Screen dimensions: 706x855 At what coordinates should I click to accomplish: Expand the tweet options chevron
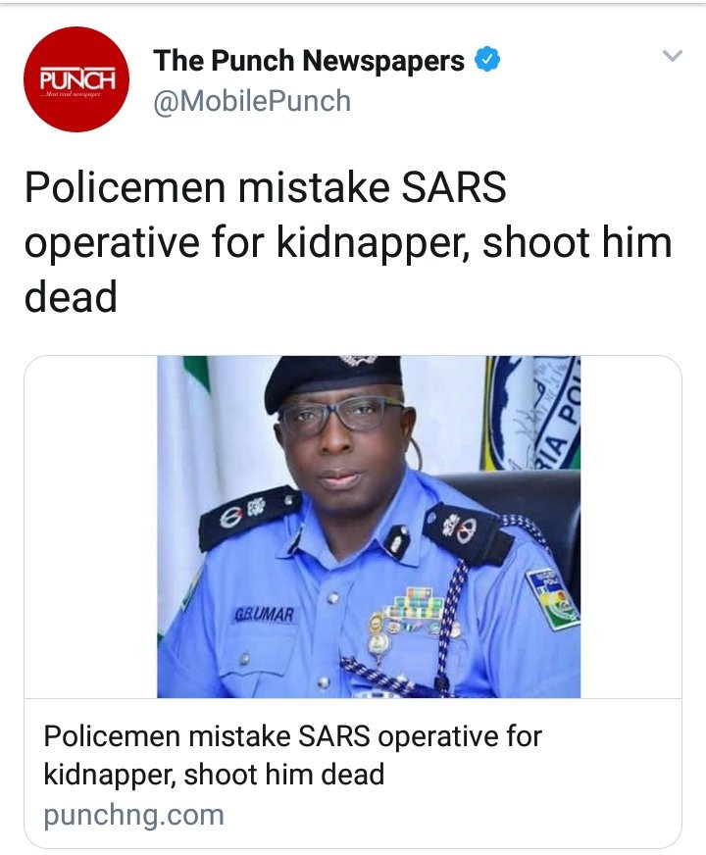[x=672, y=57]
